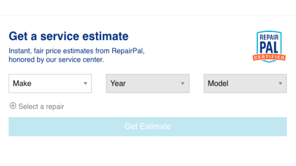The image size is (296, 166).
Task: Click the Get a service estimate heading
Action: (68, 36)
